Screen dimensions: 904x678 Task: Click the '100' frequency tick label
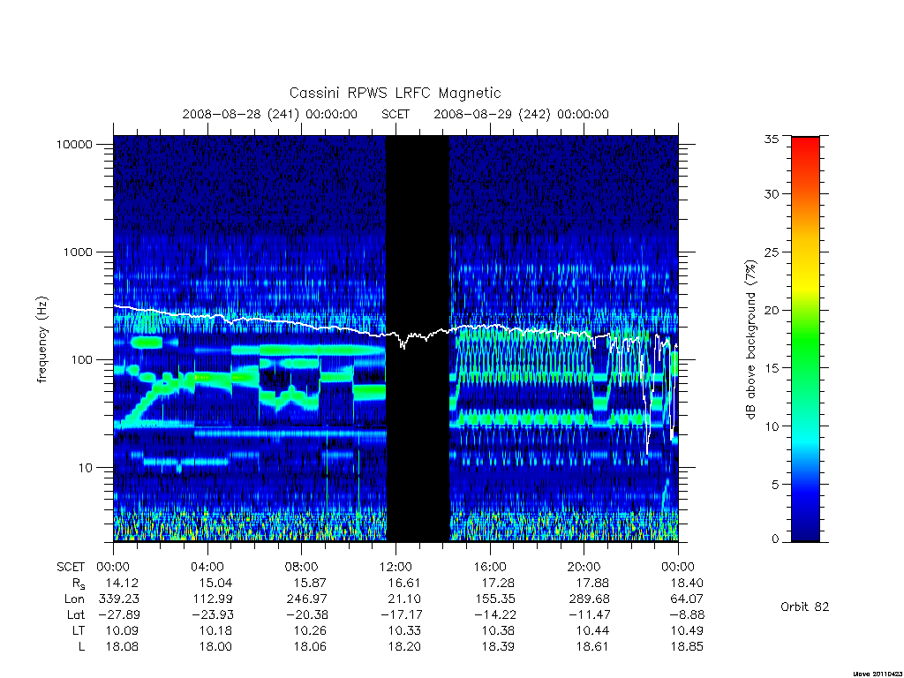pos(81,360)
